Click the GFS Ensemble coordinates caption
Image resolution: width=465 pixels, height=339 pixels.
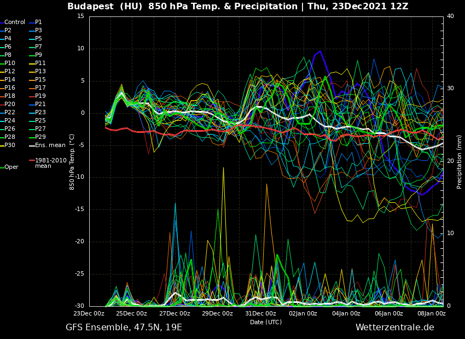tap(124, 328)
